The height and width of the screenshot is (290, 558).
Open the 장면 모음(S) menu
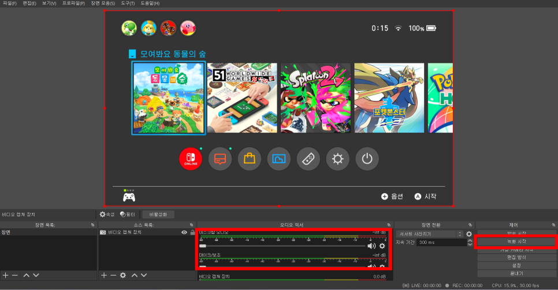103,3
